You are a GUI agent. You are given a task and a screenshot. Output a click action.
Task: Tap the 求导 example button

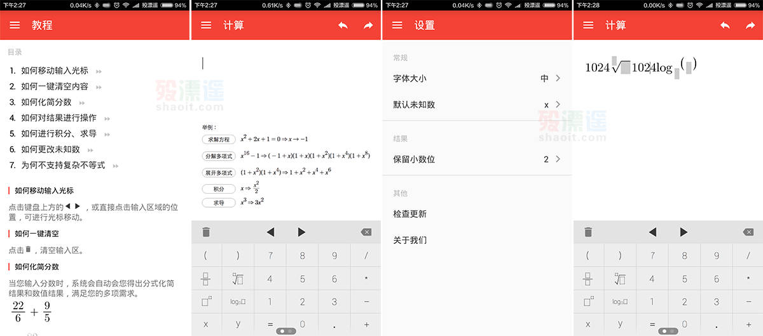point(218,203)
